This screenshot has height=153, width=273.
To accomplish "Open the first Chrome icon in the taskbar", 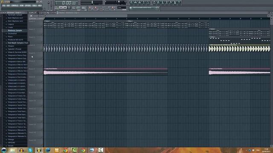I will (65, 150).
